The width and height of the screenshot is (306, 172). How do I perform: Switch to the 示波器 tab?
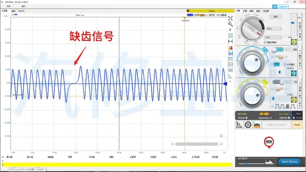click(4, 11)
